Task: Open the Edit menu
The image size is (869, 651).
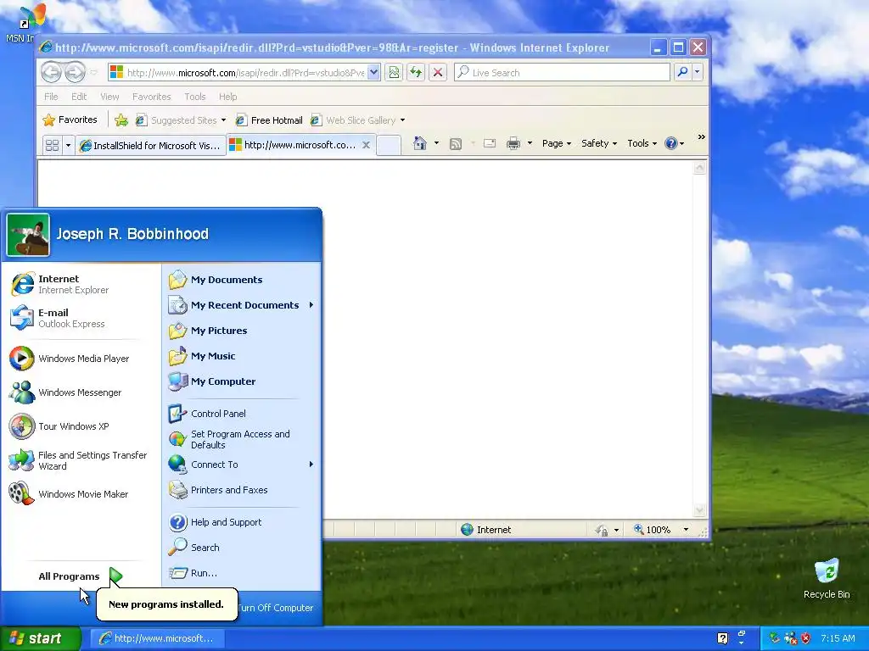Action: click(x=79, y=97)
